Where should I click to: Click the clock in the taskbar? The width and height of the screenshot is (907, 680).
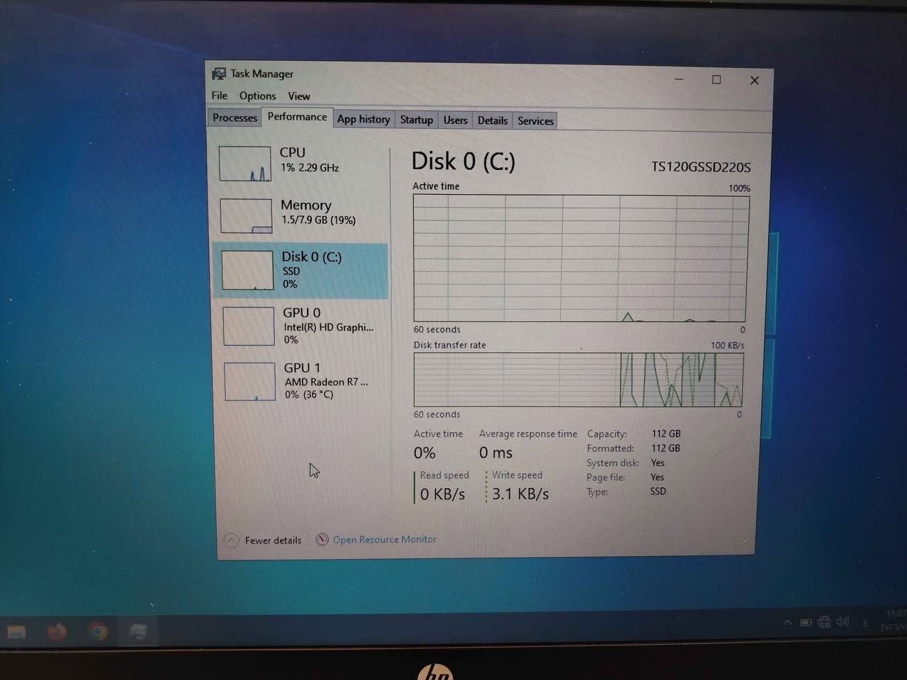pos(893,625)
